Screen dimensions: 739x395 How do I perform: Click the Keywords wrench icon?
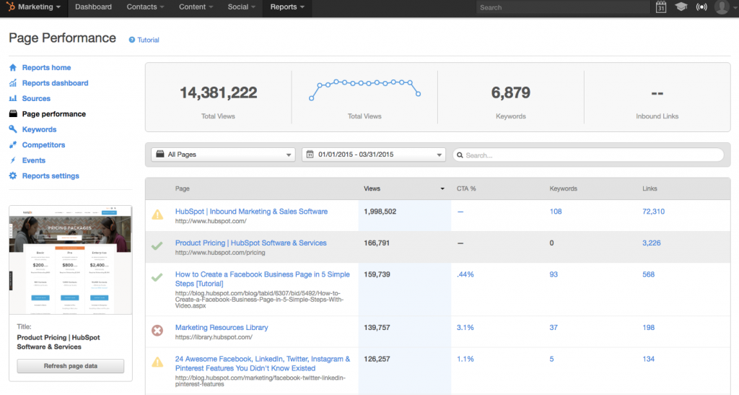pyautogui.click(x=13, y=129)
